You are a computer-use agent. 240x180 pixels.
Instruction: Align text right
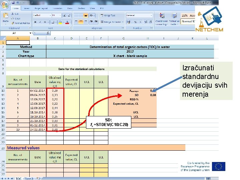(x=86, y=22)
